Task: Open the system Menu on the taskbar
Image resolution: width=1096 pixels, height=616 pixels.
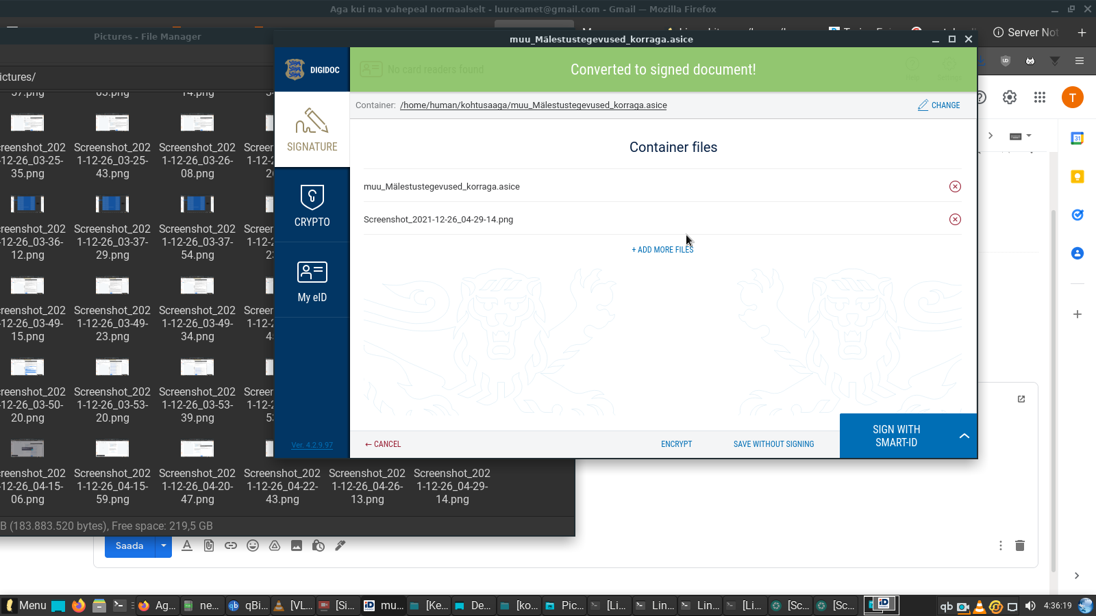Action: pos(26,605)
